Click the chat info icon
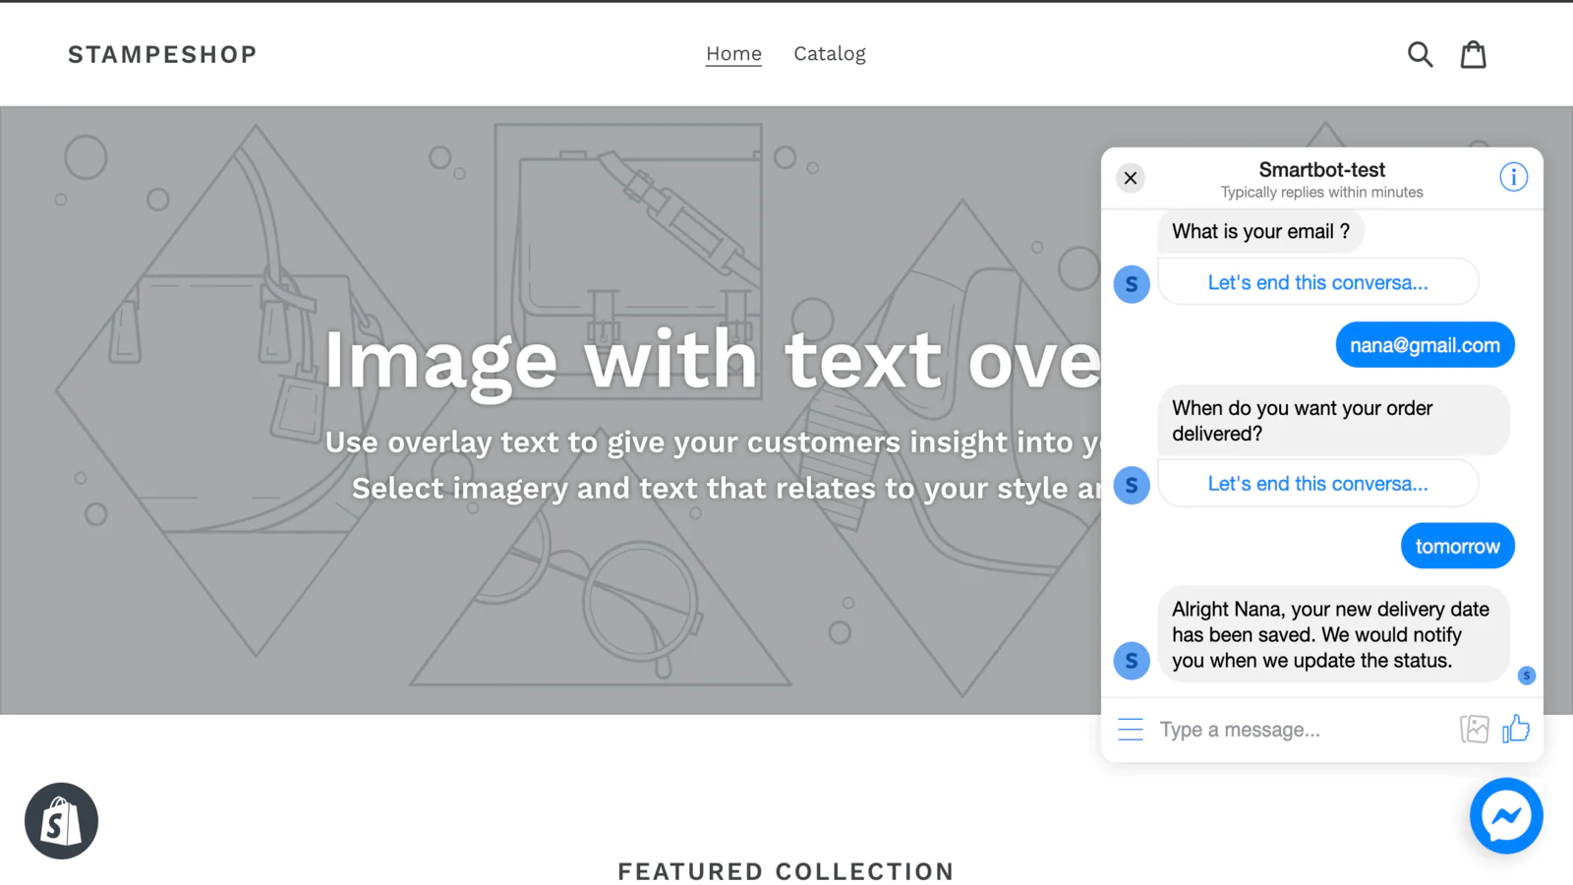1573x885 pixels. (x=1513, y=177)
